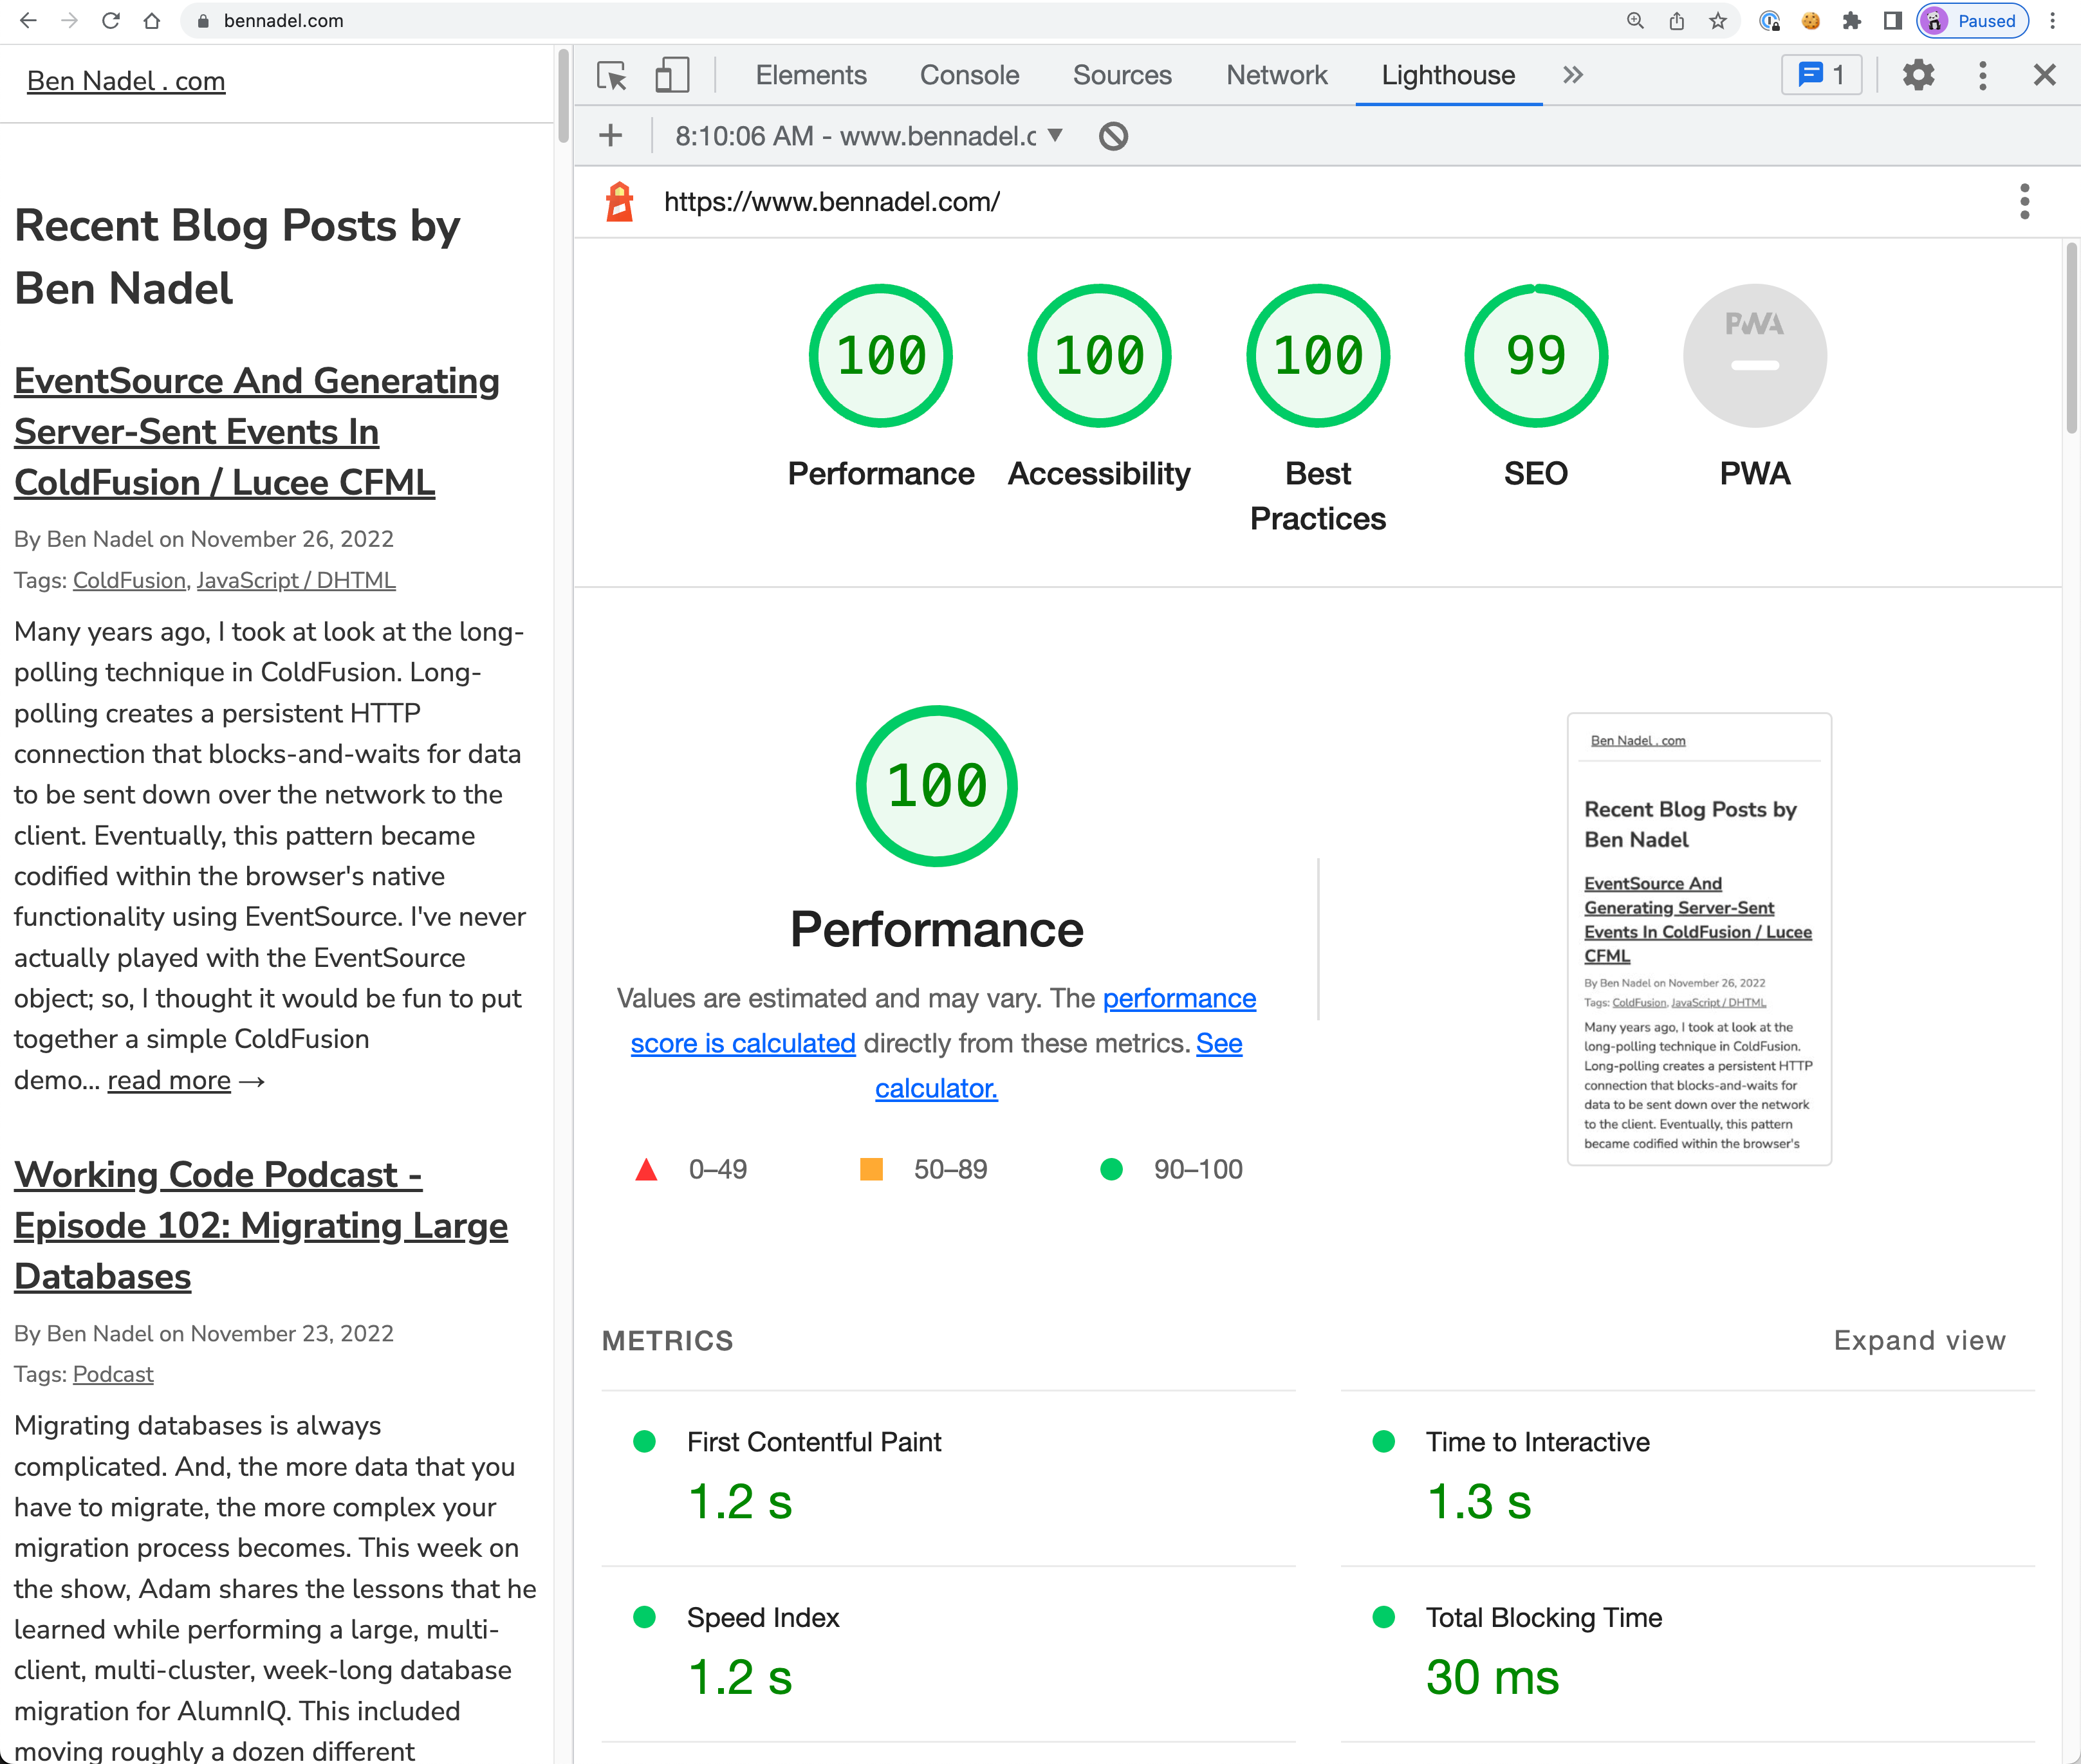Click the page screenshot thumbnail
The height and width of the screenshot is (1764, 2081).
(x=1698, y=939)
